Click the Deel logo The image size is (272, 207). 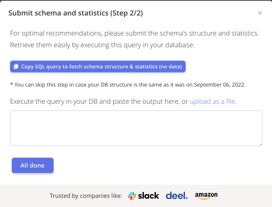pos(177,195)
